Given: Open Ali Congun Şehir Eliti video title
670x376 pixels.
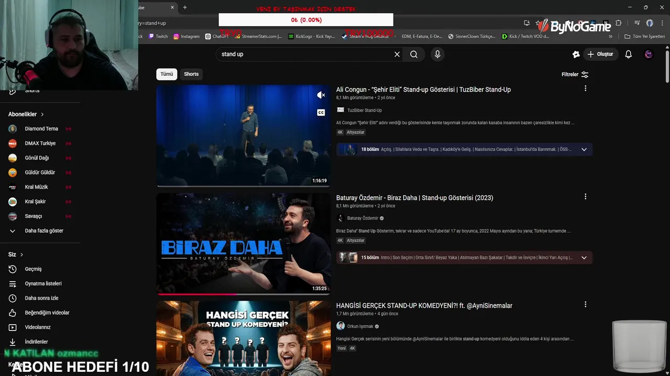Looking at the screenshot, I should 423,89.
